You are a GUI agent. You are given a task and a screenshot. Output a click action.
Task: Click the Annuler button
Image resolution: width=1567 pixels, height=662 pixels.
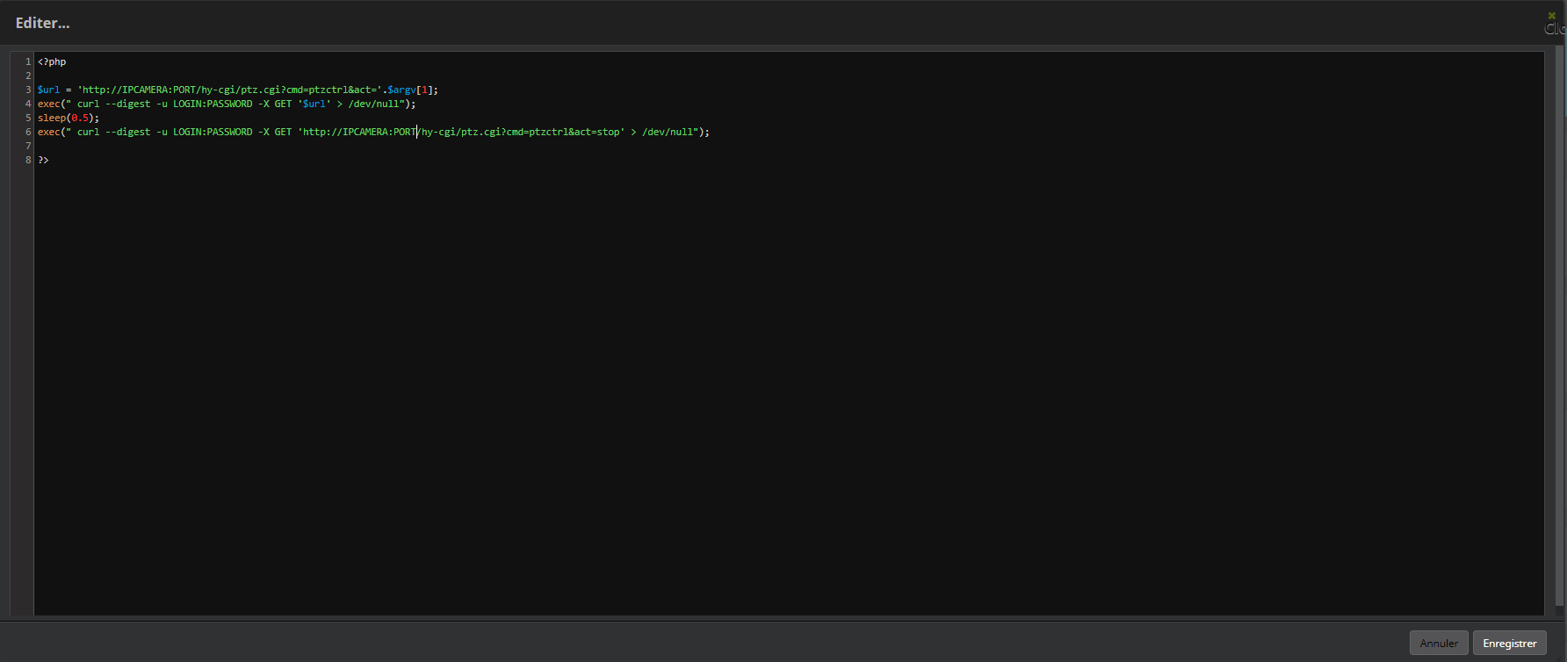click(x=1439, y=643)
